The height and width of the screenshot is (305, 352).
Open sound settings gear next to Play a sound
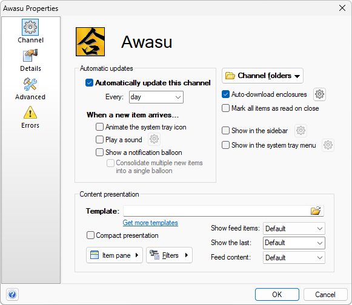(154, 139)
